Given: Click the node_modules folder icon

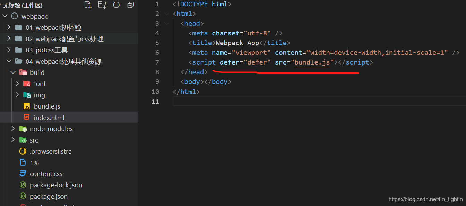Looking at the screenshot, I should point(23,129).
